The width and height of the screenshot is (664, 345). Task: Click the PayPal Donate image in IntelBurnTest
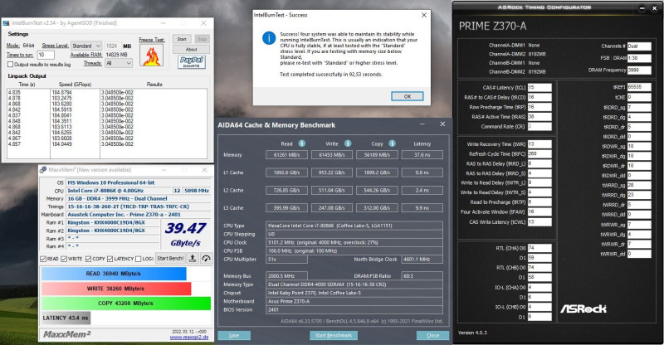click(x=192, y=62)
